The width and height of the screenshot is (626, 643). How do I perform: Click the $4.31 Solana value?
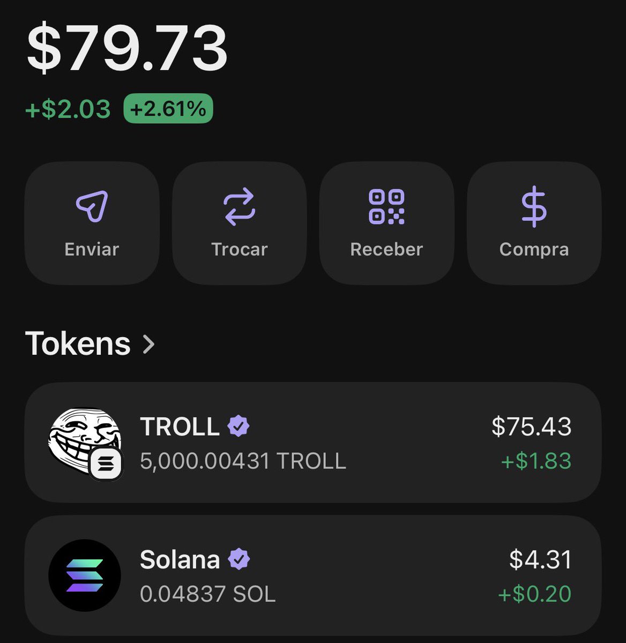540,559
